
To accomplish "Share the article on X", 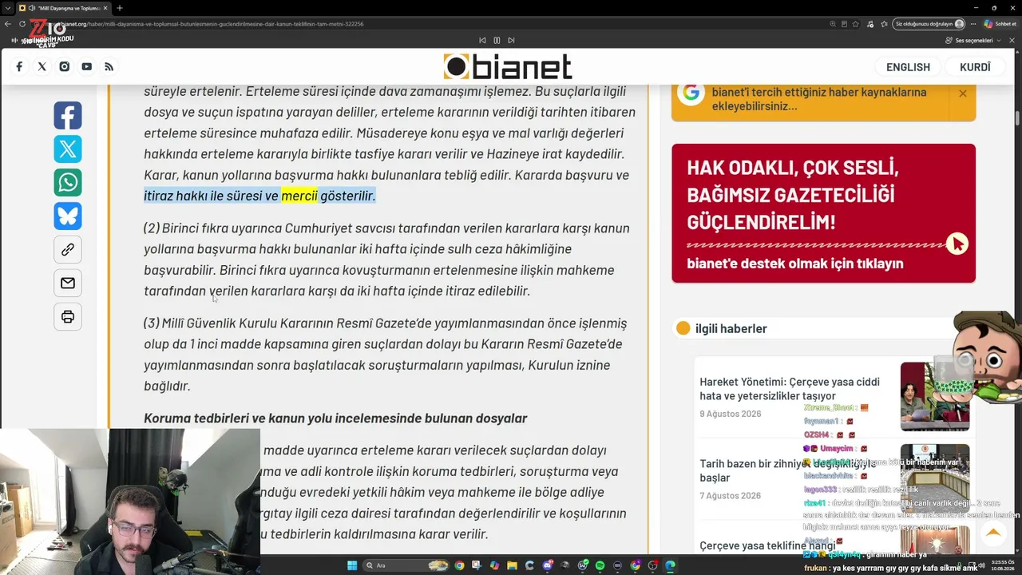I will pyautogui.click(x=68, y=149).
